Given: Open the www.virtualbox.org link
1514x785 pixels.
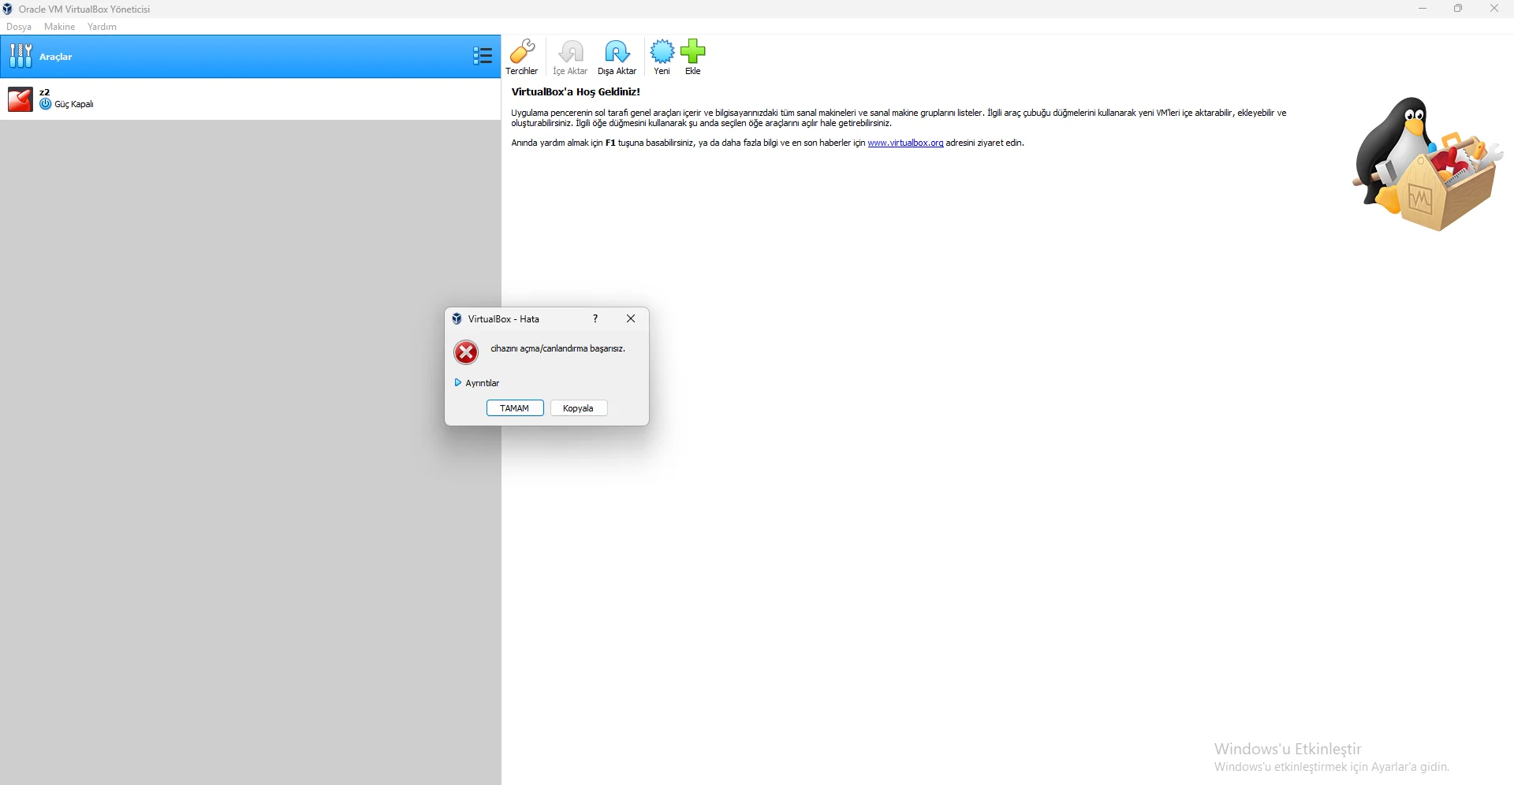Looking at the screenshot, I should tap(905, 143).
